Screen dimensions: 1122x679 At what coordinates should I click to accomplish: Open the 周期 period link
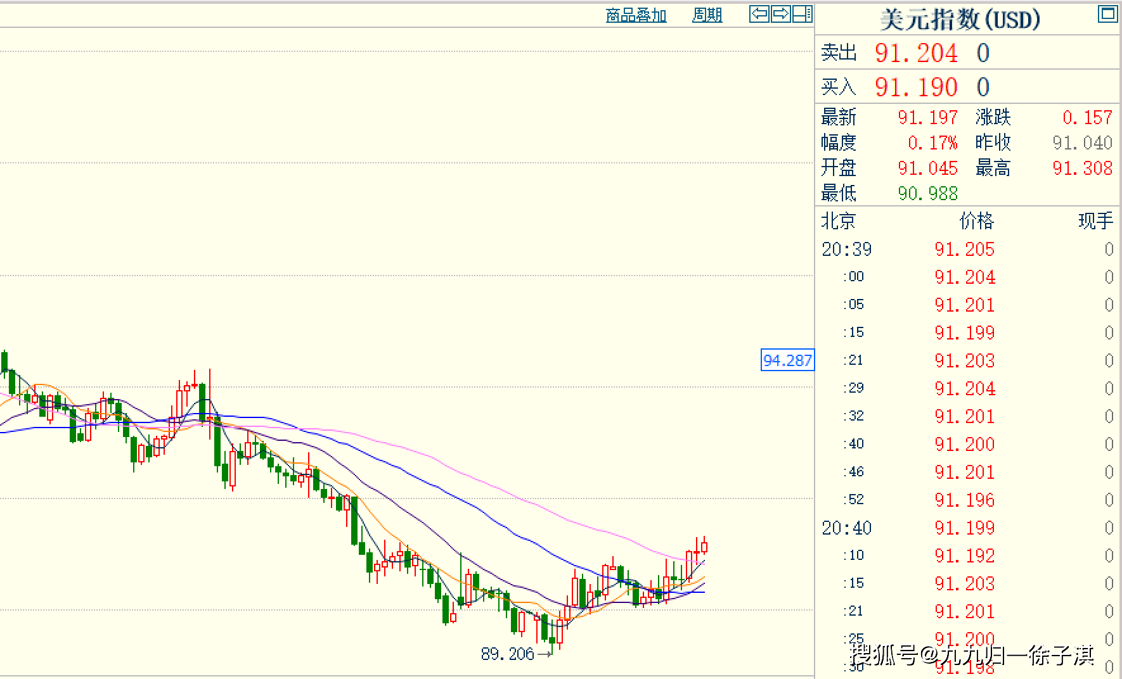(x=707, y=15)
